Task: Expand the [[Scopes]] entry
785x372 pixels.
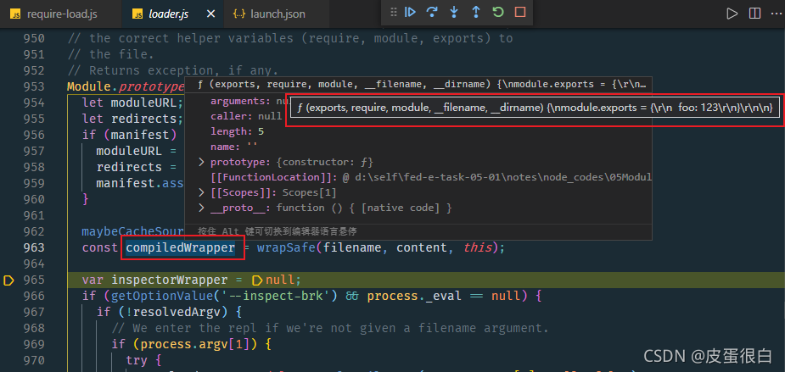Action: (x=201, y=192)
